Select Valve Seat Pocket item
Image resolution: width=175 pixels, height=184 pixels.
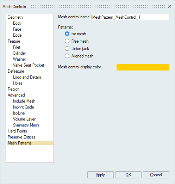coord(29,65)
